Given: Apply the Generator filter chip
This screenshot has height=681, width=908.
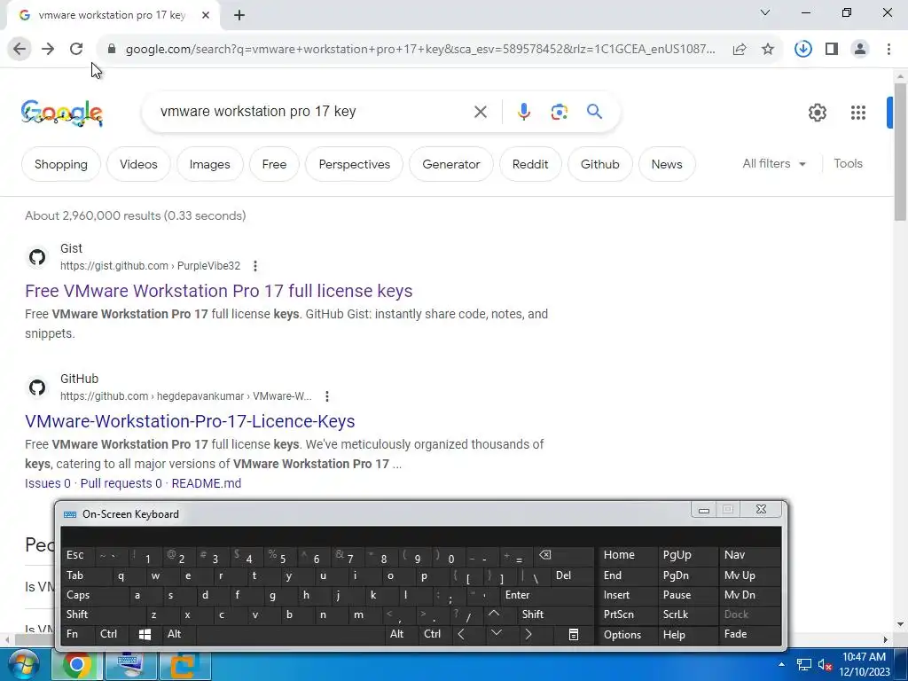Looking at the screenshot, I should [x=451, y=164].
